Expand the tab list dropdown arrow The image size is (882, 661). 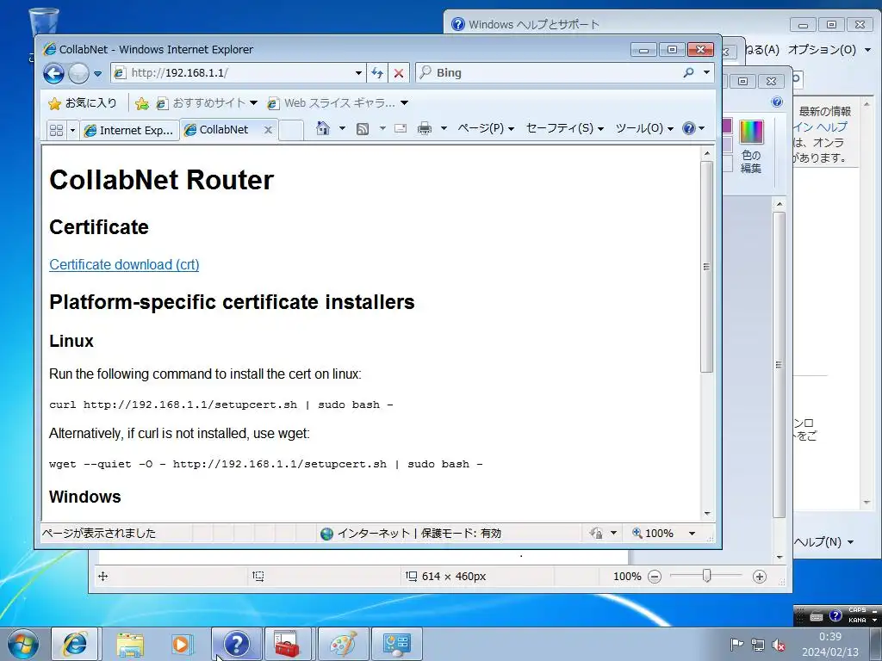[x=72, y=131]
